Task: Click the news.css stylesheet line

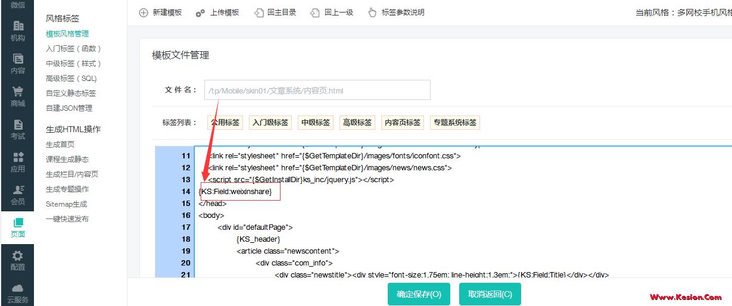Action: pyautogui.click(x=329, y=168)
